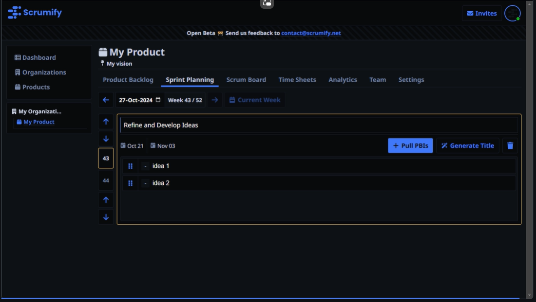The height and width of the screenshot is (302, 536).
Task: Click the Generate Title button
Action: (467, 145)
